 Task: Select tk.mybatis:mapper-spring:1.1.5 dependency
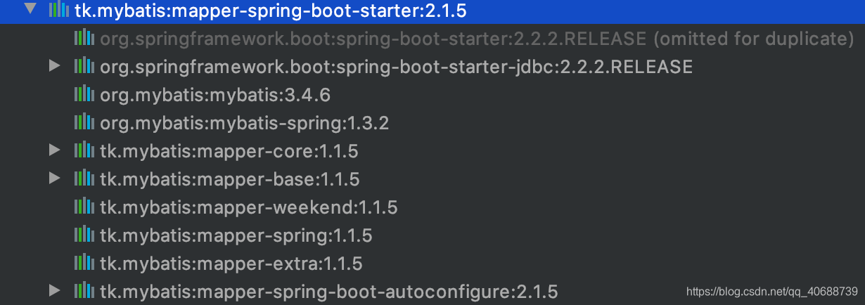coord(236,235)
